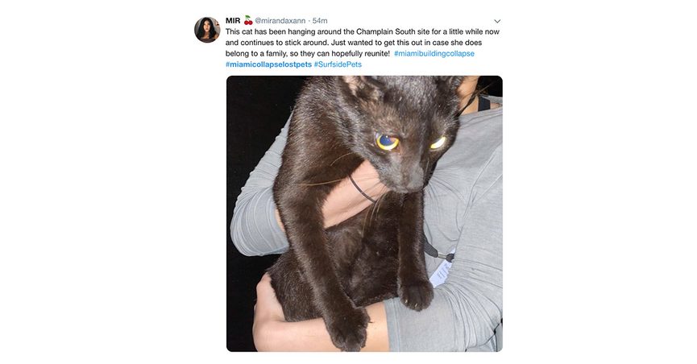Image resolution: width=697 pixels, height=364 pixels.
Task: Open the tweet options chevron menu
Action: click(497, 21)
